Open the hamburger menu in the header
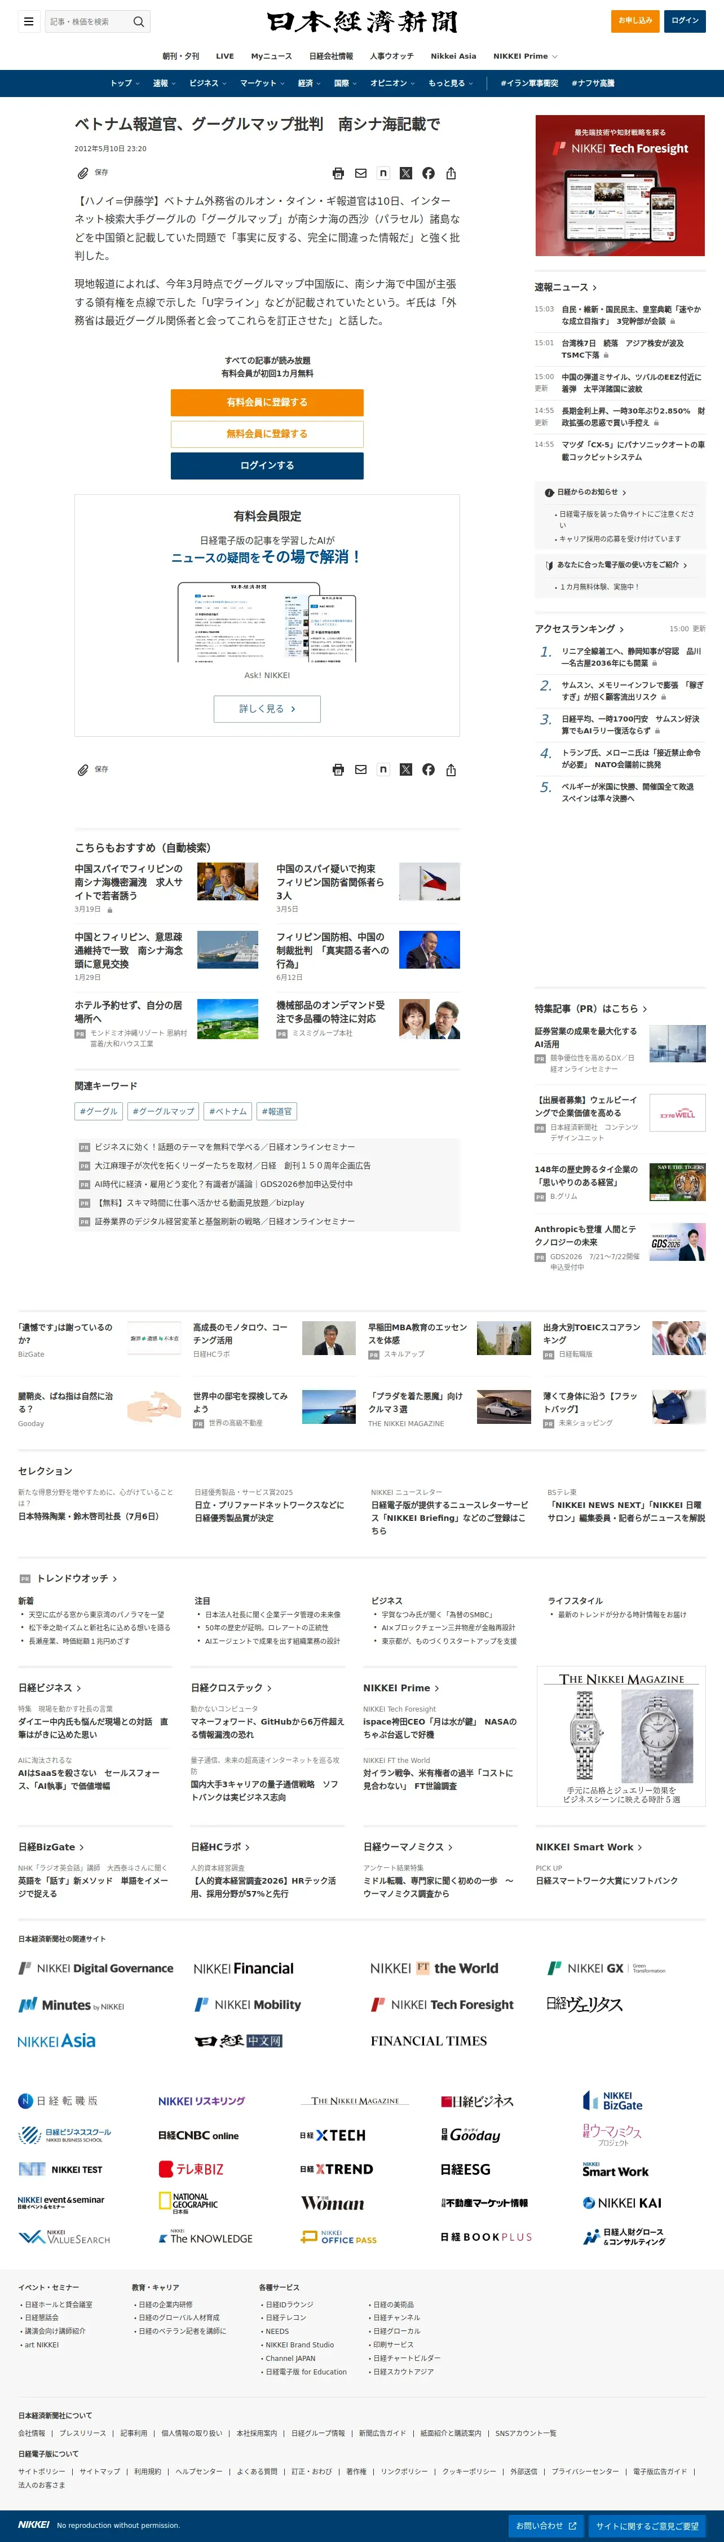Screen dimensions: 724x2542 29,21
